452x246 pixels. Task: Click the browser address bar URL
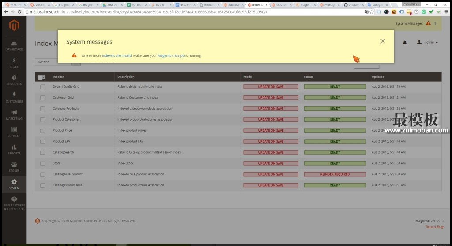pyautogui.click(x=149, y=12)
